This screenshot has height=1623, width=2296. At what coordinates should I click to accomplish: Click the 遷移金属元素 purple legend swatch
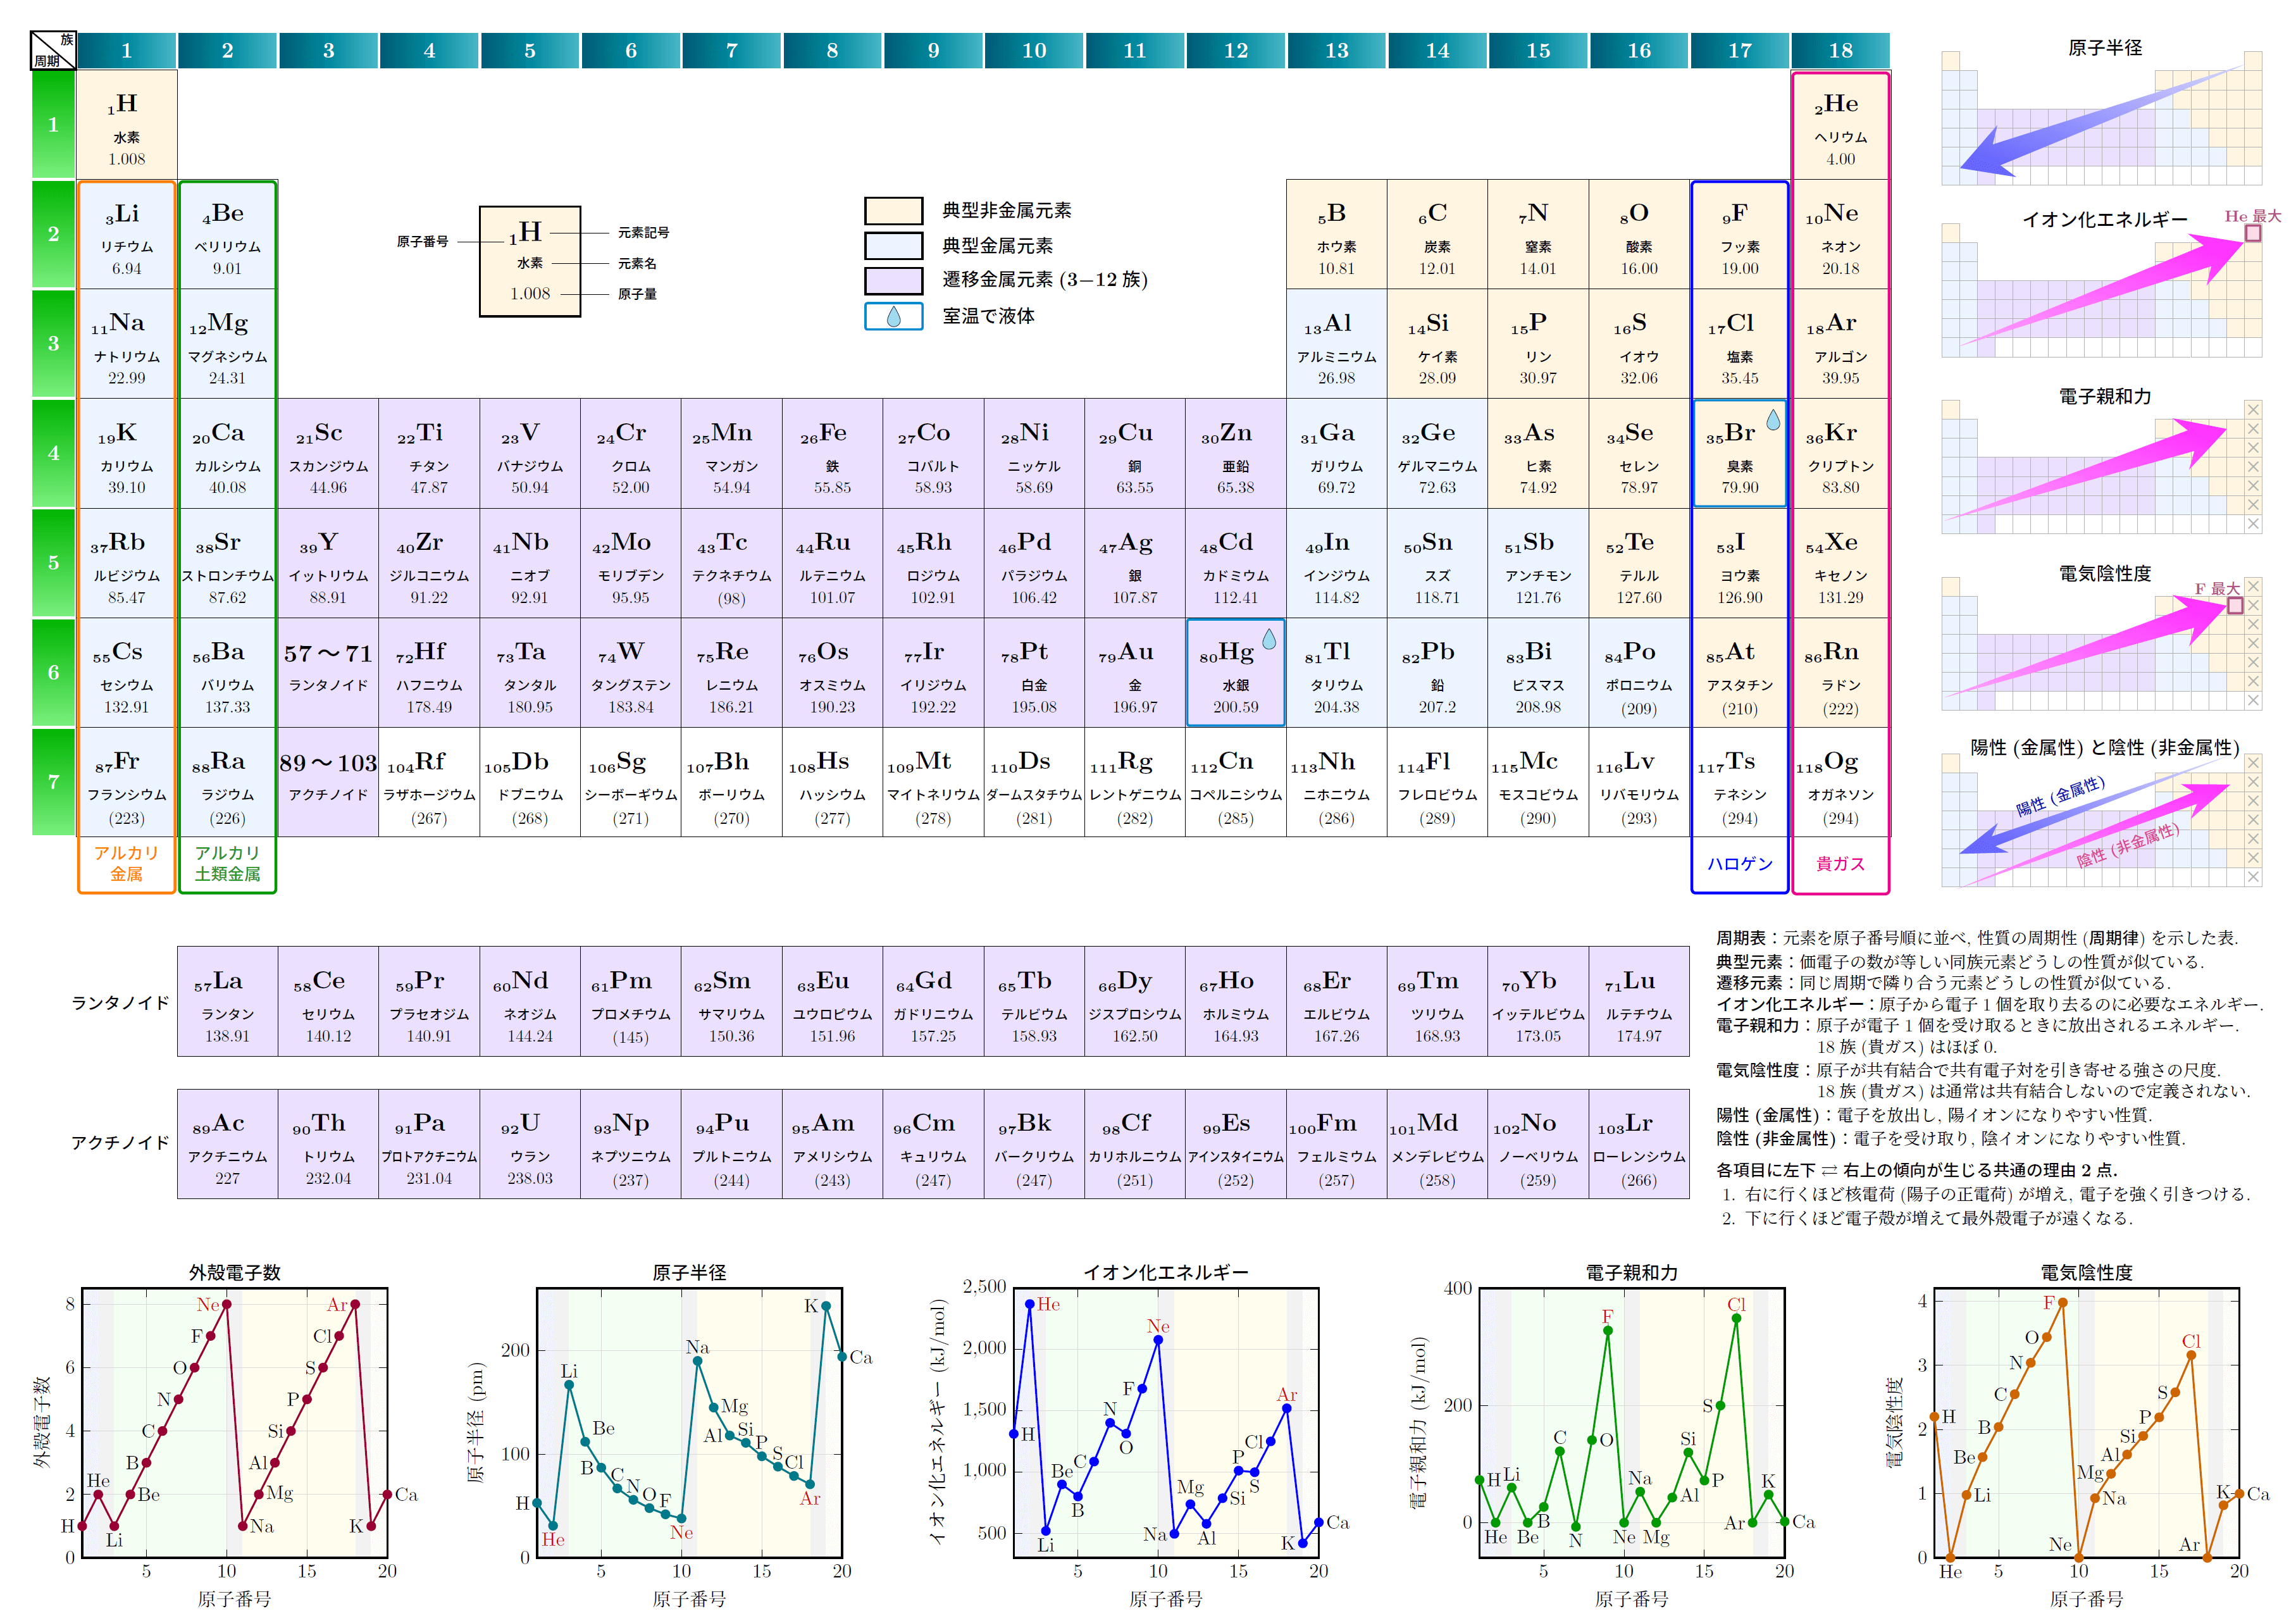click(893, 280)
